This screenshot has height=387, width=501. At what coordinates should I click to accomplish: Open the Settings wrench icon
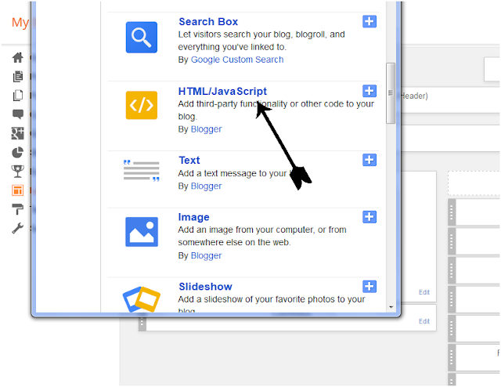(x=18, y=228)
